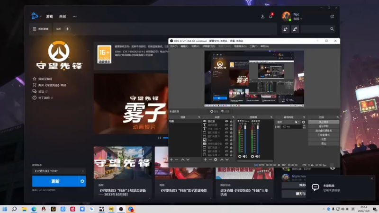Add a scene with the 场景 plus icon

171,160
